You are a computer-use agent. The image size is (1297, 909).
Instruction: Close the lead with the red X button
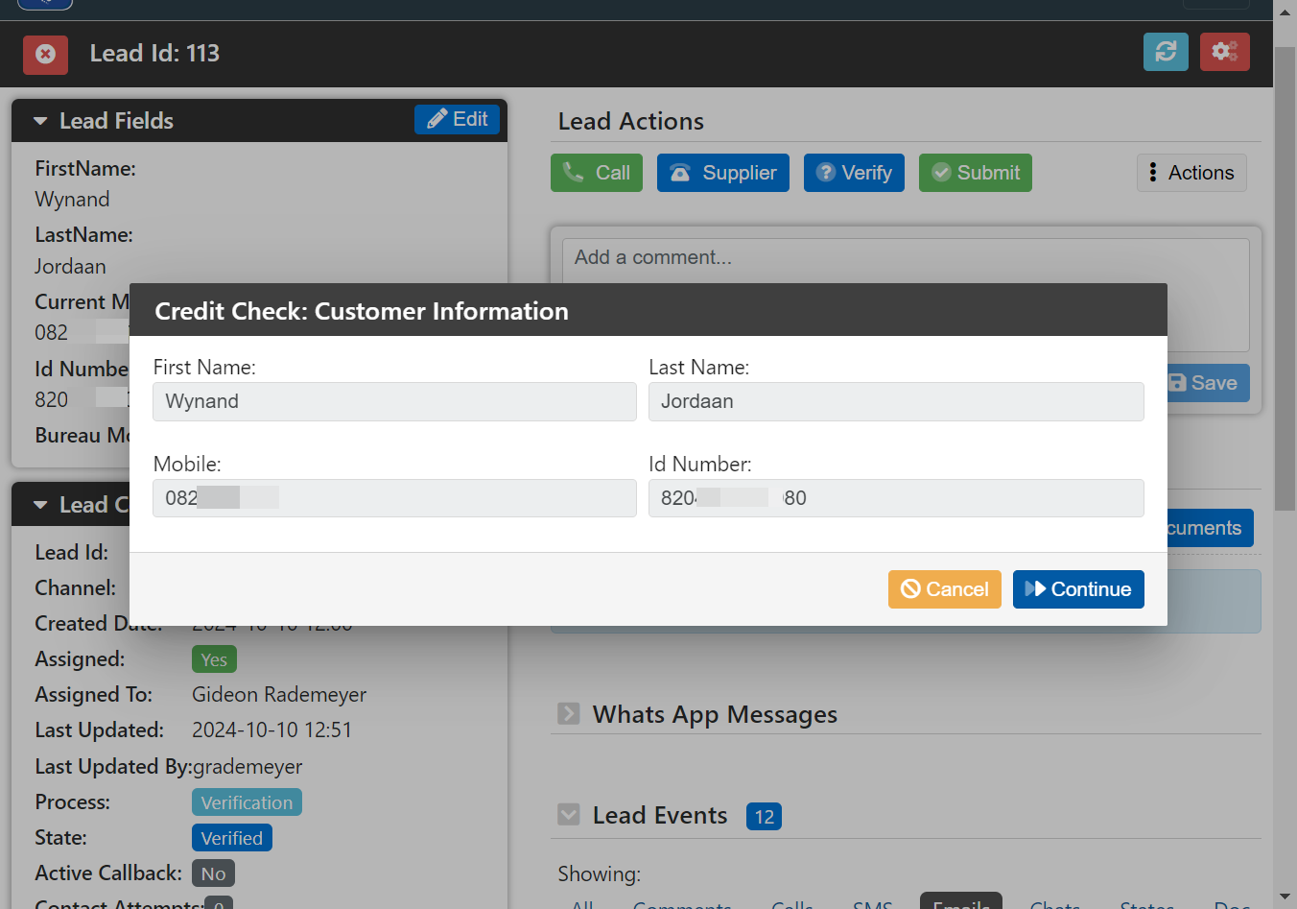[x=45, y=54]
